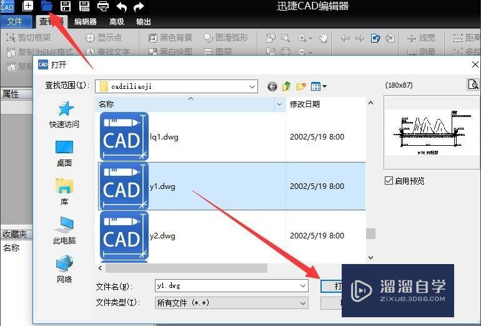
Task: Click the go back icon in dialog
Action: 272,86
